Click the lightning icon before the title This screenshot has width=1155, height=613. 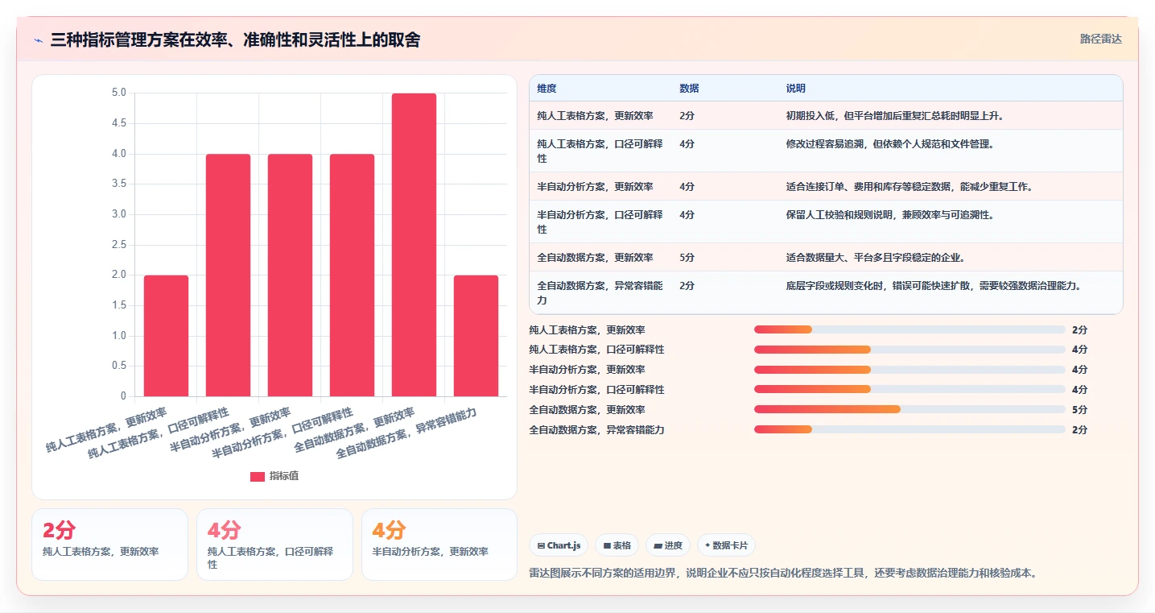click(x=39, y=40)
